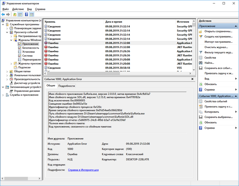
Task: Click the Back arrow in the toolbar
Action: 3,15
